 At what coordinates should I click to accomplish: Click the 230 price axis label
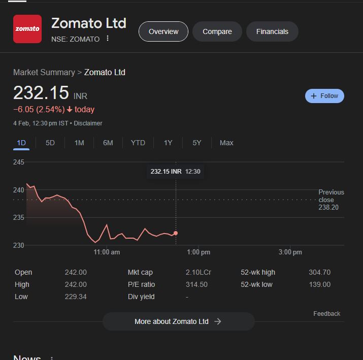(18, 245)
